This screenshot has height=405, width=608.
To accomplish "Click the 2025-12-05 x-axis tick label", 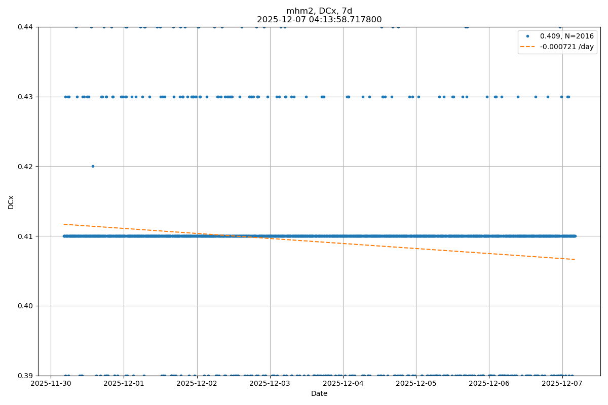I will (416, 384).
